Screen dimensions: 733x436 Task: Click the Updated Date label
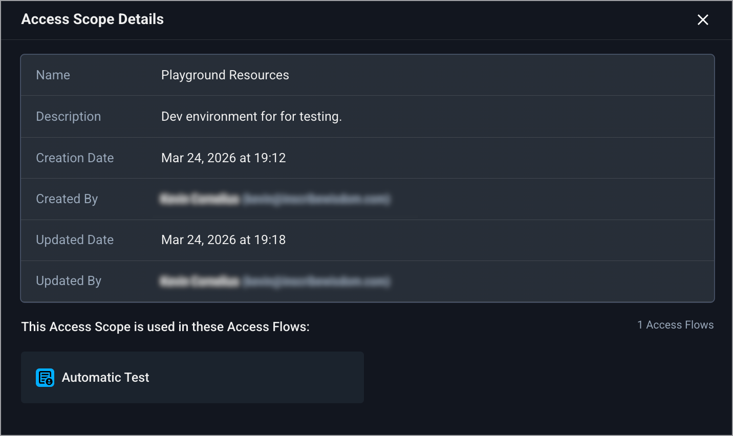pyautogui.click(x=75, y=240)
